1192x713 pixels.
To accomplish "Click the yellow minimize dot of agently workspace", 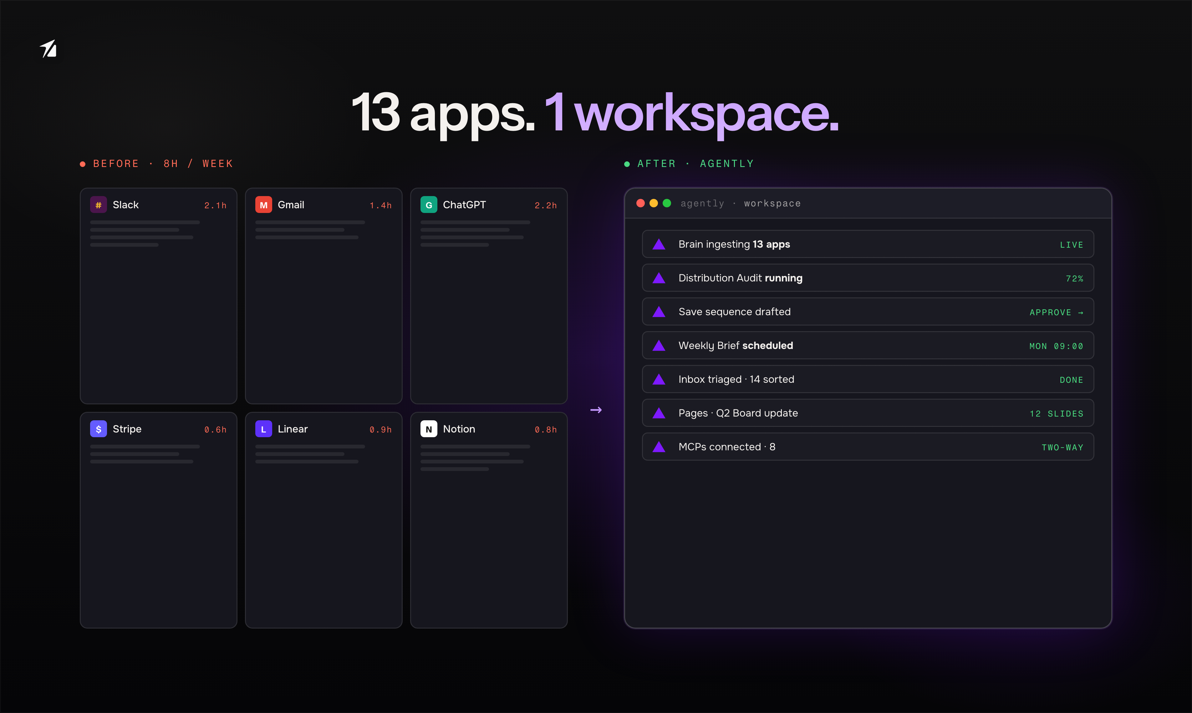I will (x=654, y=203).
